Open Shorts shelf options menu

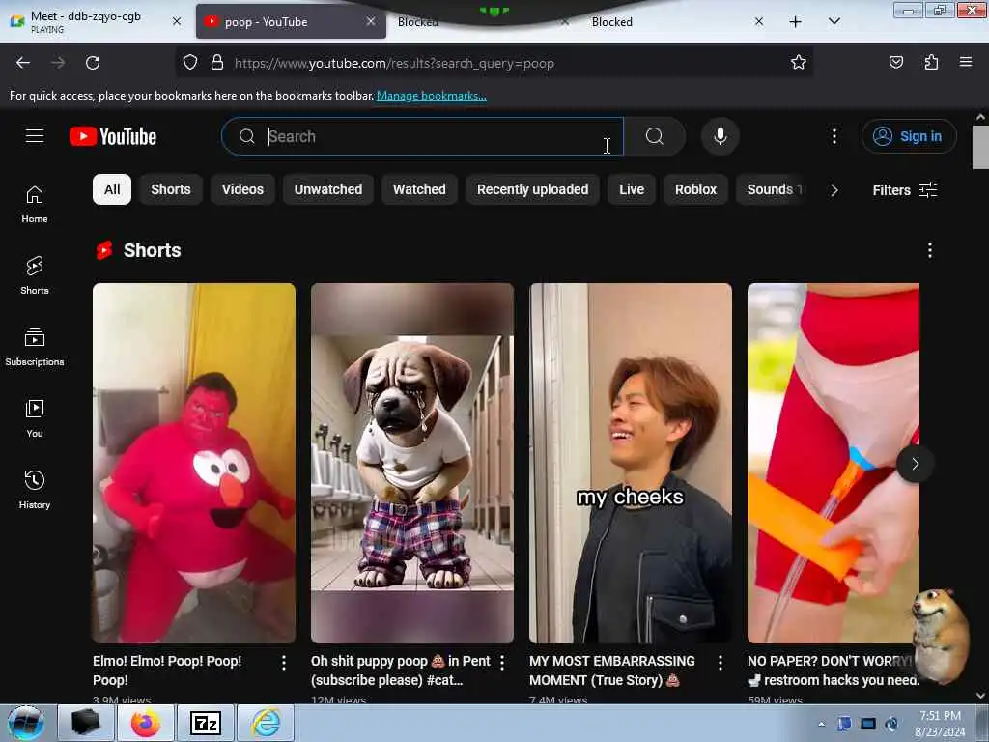(930, 250)
